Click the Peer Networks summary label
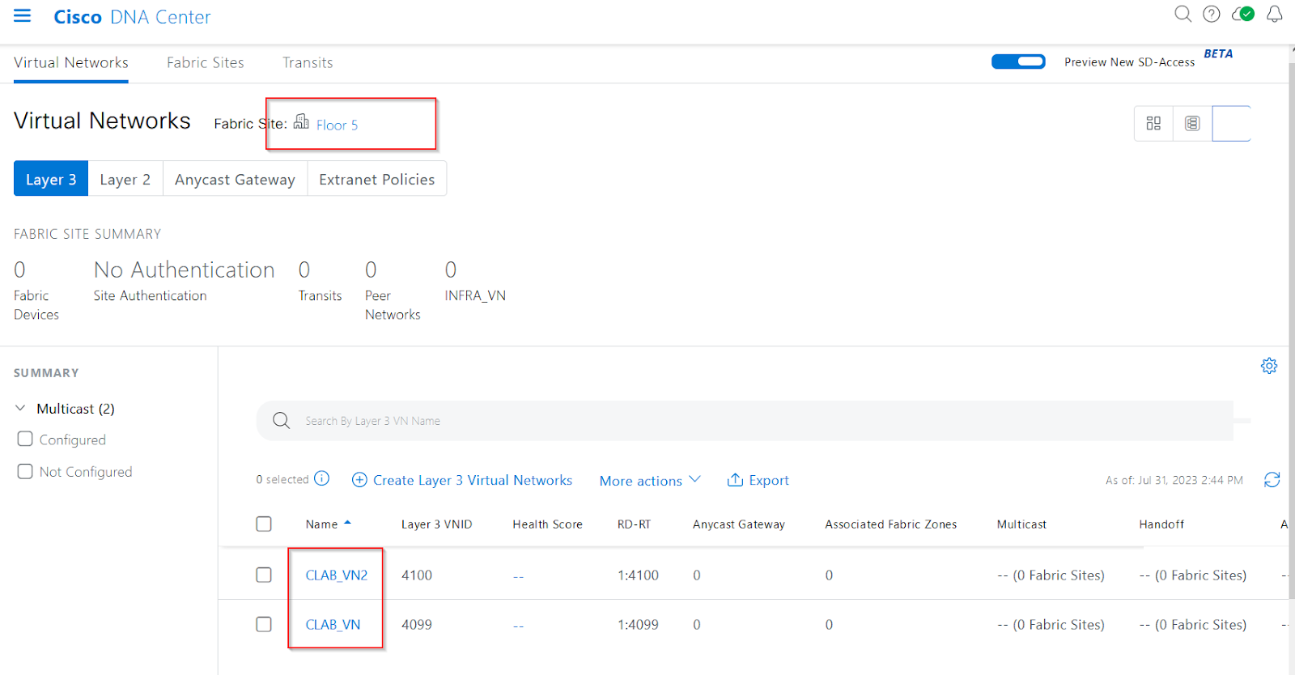1295x675 pixels. click(393, 305)
